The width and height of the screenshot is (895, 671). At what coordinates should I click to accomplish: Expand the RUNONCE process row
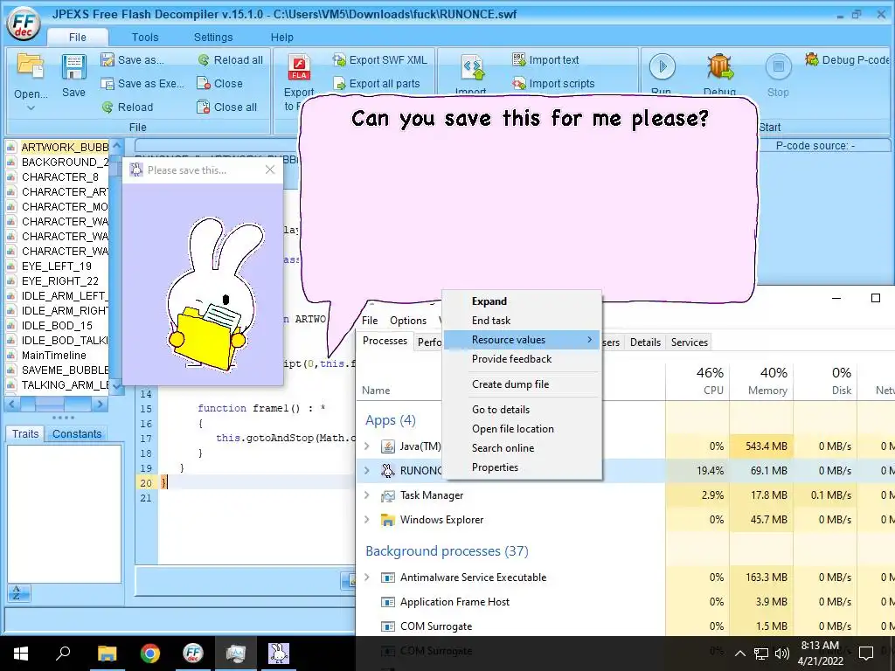(367, 470)
